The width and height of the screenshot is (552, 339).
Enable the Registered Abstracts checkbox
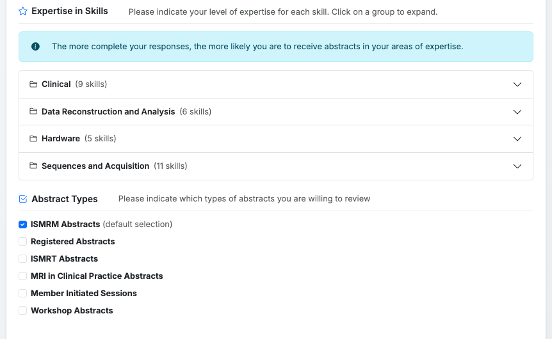coord(23,242)
